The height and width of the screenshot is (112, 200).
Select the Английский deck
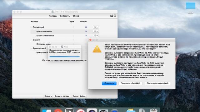coord(38,27)
